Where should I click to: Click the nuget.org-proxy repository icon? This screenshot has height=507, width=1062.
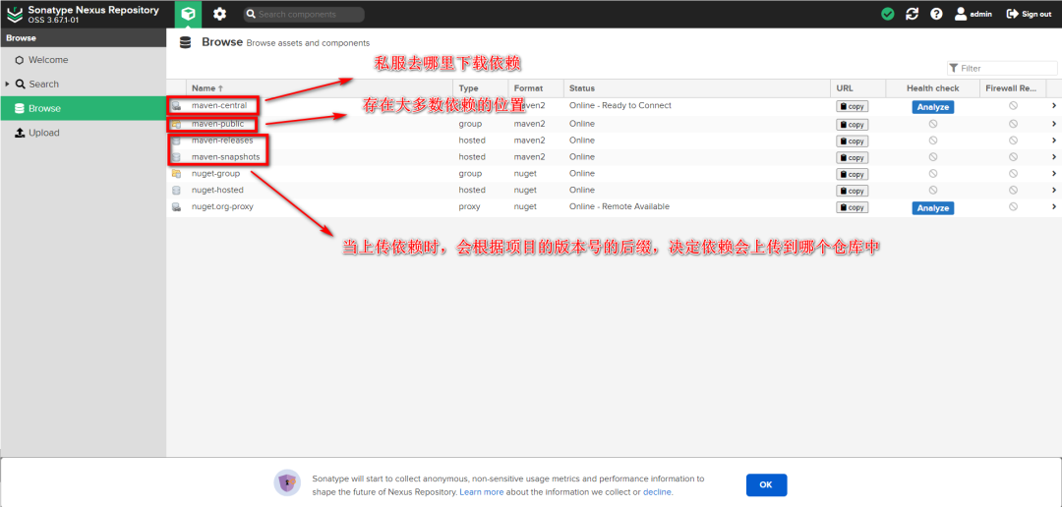pos(176,206)
